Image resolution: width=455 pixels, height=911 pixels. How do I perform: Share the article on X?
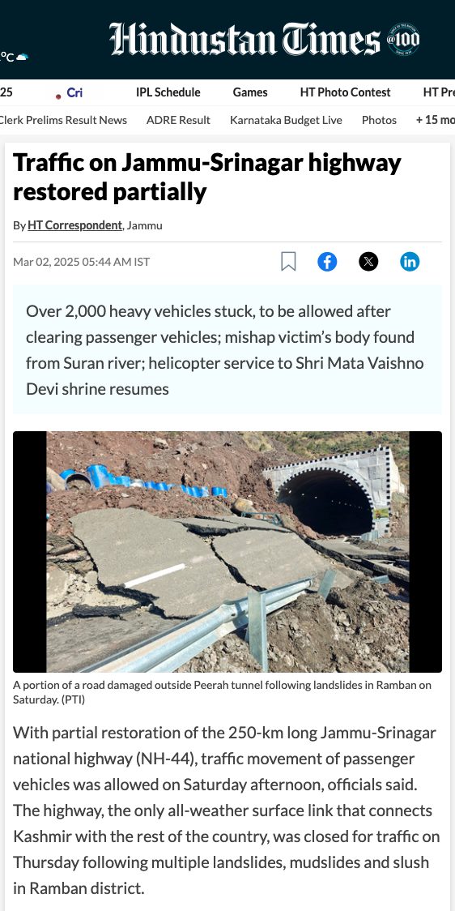coord(368,262)
